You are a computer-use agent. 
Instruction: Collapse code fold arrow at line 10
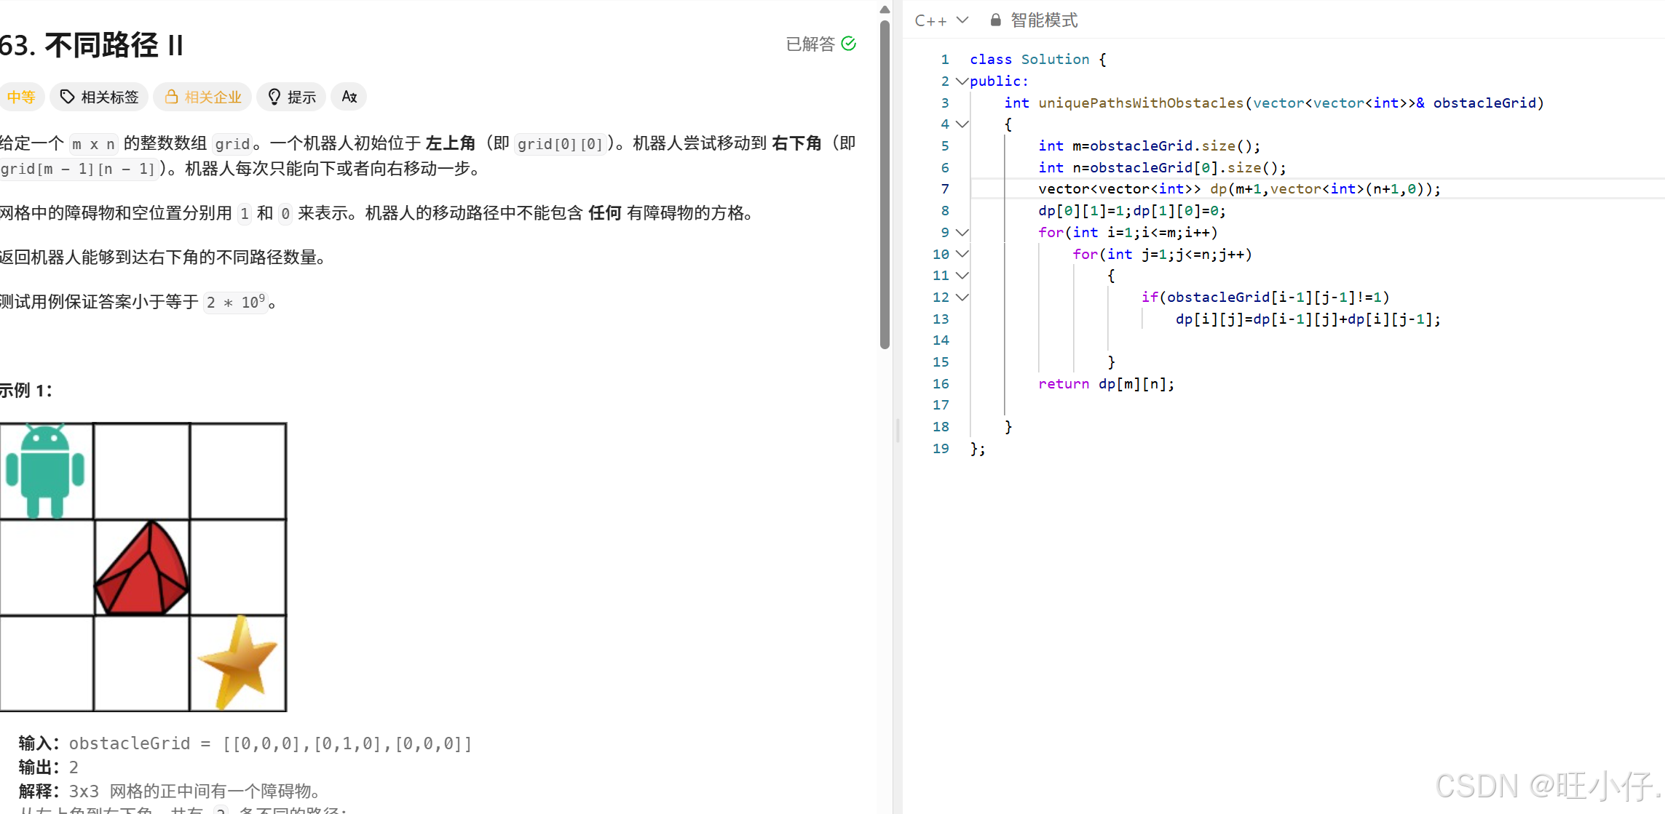pos(962,254)
